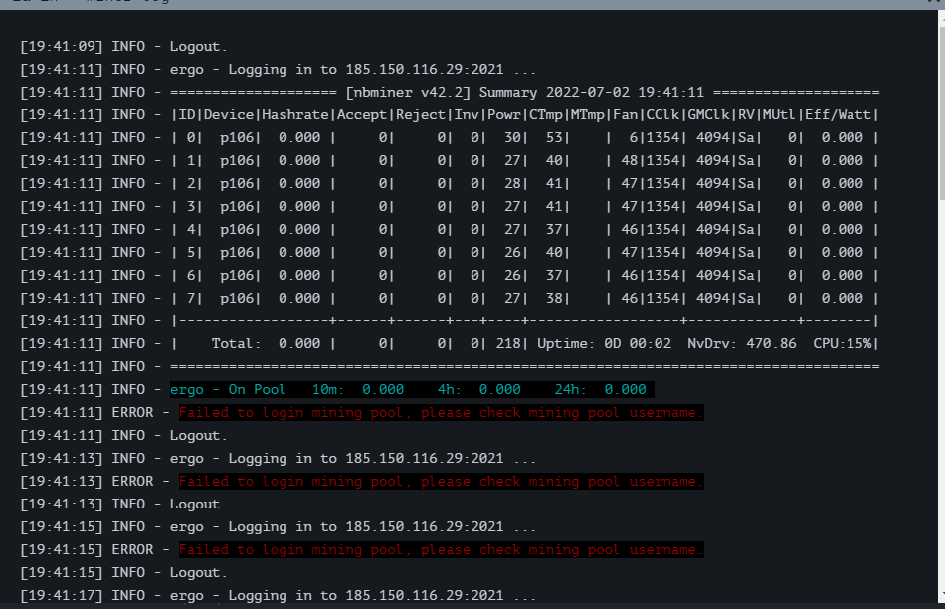This screenshot has height=609, width=945.
Task: Select the 19:41:13 Logging in line
Action: click(278, 459)
